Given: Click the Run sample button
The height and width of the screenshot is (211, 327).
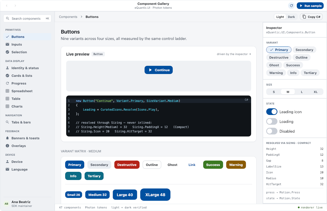Looking at the screenshot, I should pyautogui.click(x=310, y=6).
